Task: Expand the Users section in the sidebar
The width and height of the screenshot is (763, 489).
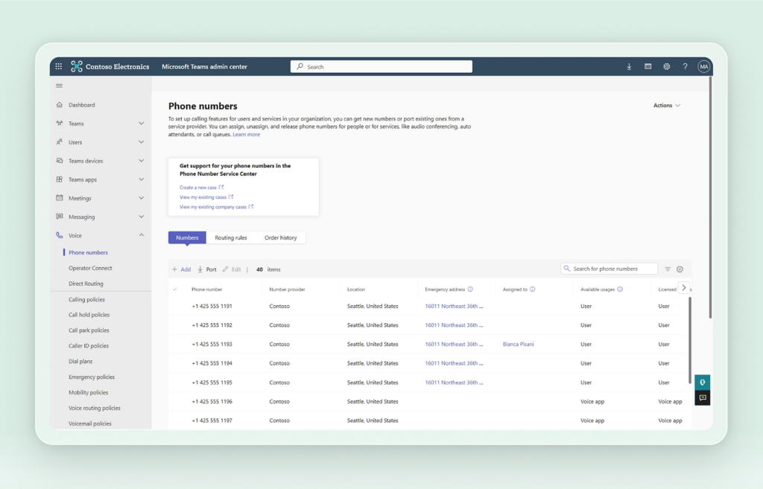Action: pyautogui.click(x=142, y=141)
